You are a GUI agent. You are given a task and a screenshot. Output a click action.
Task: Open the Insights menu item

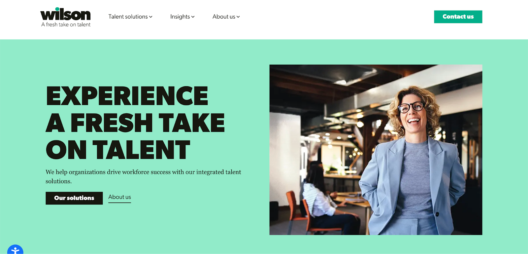(x=180, y=17)
